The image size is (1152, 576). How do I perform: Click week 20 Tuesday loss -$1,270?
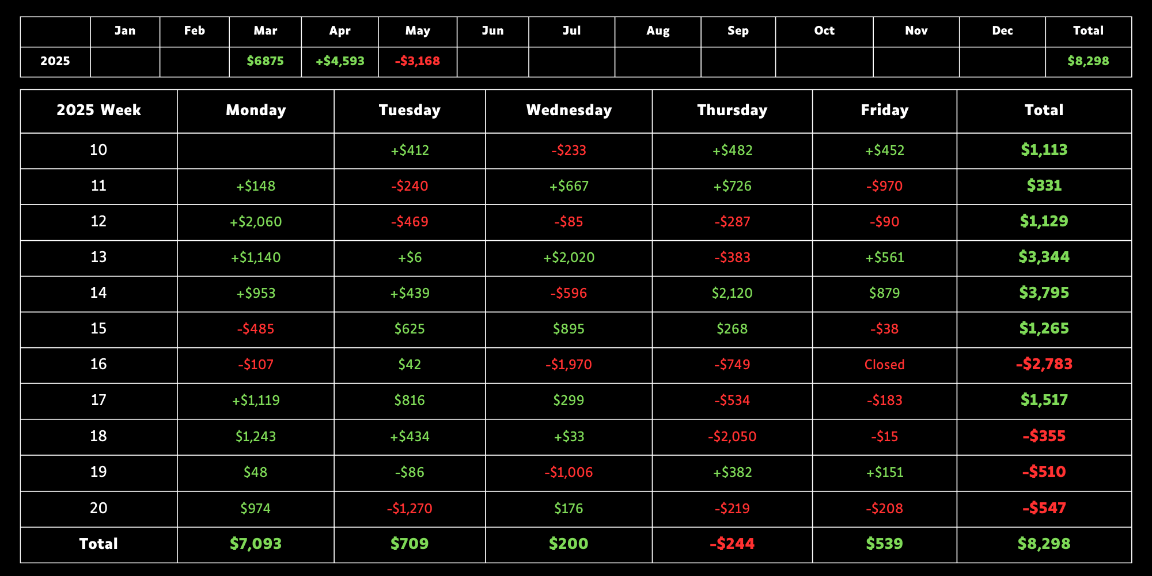click(x=410, y=509)
